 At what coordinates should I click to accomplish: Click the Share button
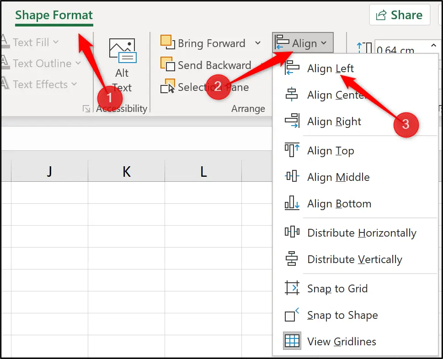tap(400, 15)
